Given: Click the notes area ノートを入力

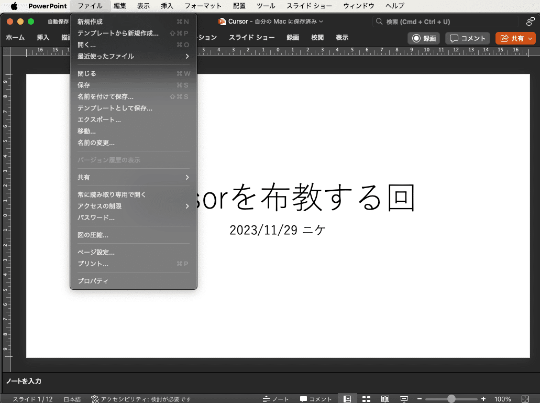Looking at the screenshot, I should (x=24, y=381).
